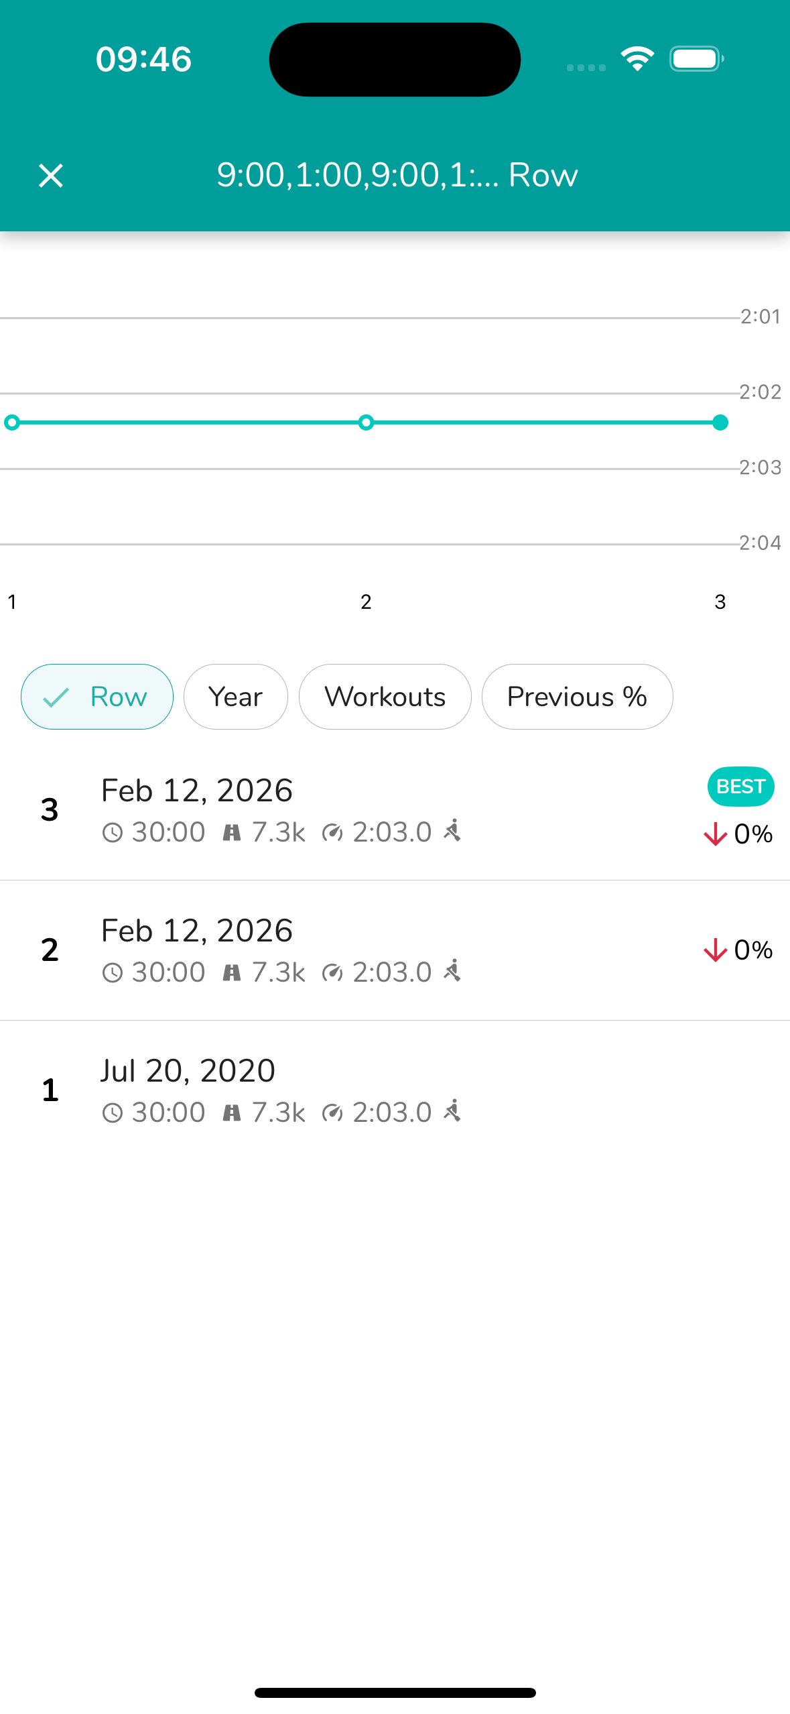Image resolution: width=790 pixels, height=1714 pixels.
Task: Tap the distance icon in workout 3
Action: pyautogui.click(x=231, y=833)
